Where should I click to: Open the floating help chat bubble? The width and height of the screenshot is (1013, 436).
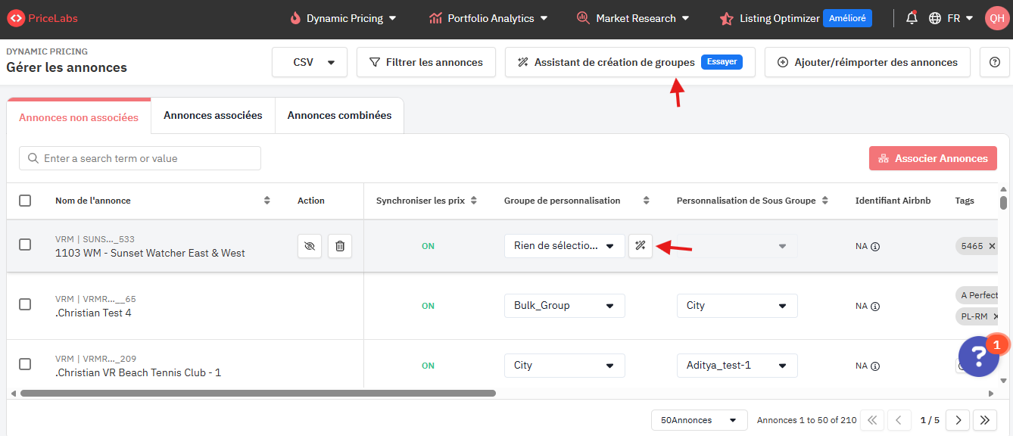[x=978, y=357]
